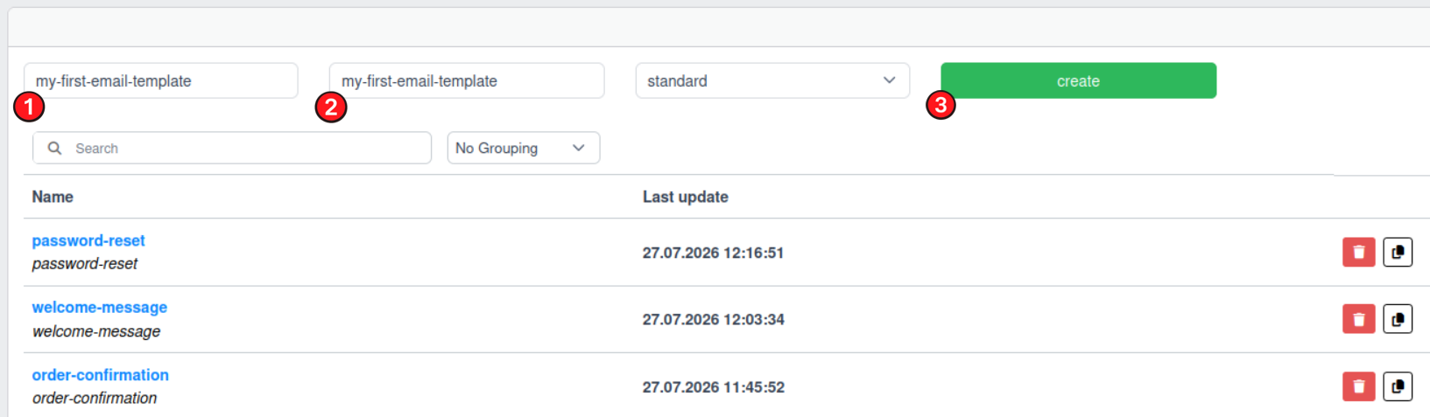
Task: Focus the second my-first-email-template field
Action: [x=467, y=80]
